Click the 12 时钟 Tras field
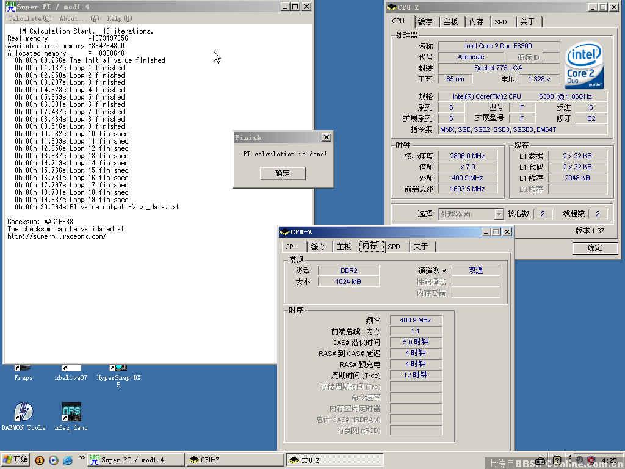The height and width of the screenshot is (469, 625). 415,376
